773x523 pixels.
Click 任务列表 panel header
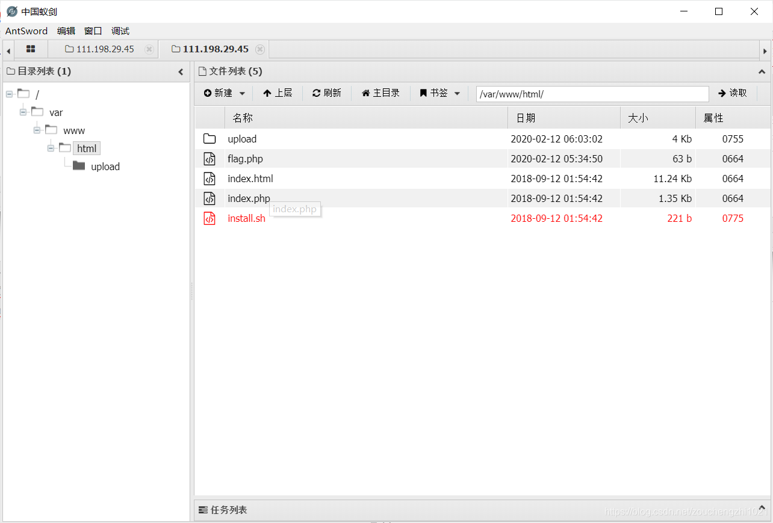[x=482, y=510]
